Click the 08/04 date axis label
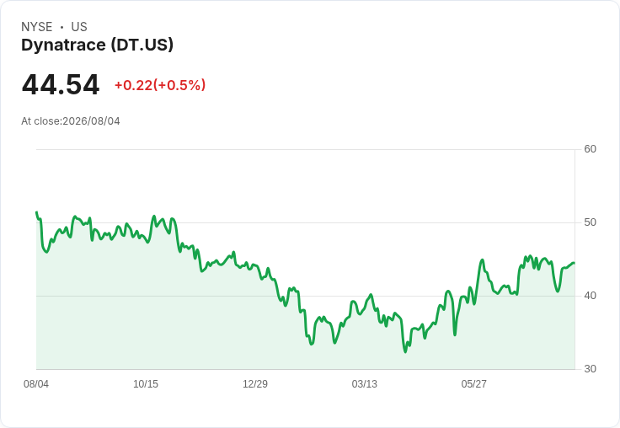620x428 pixels. pos(36,383)
